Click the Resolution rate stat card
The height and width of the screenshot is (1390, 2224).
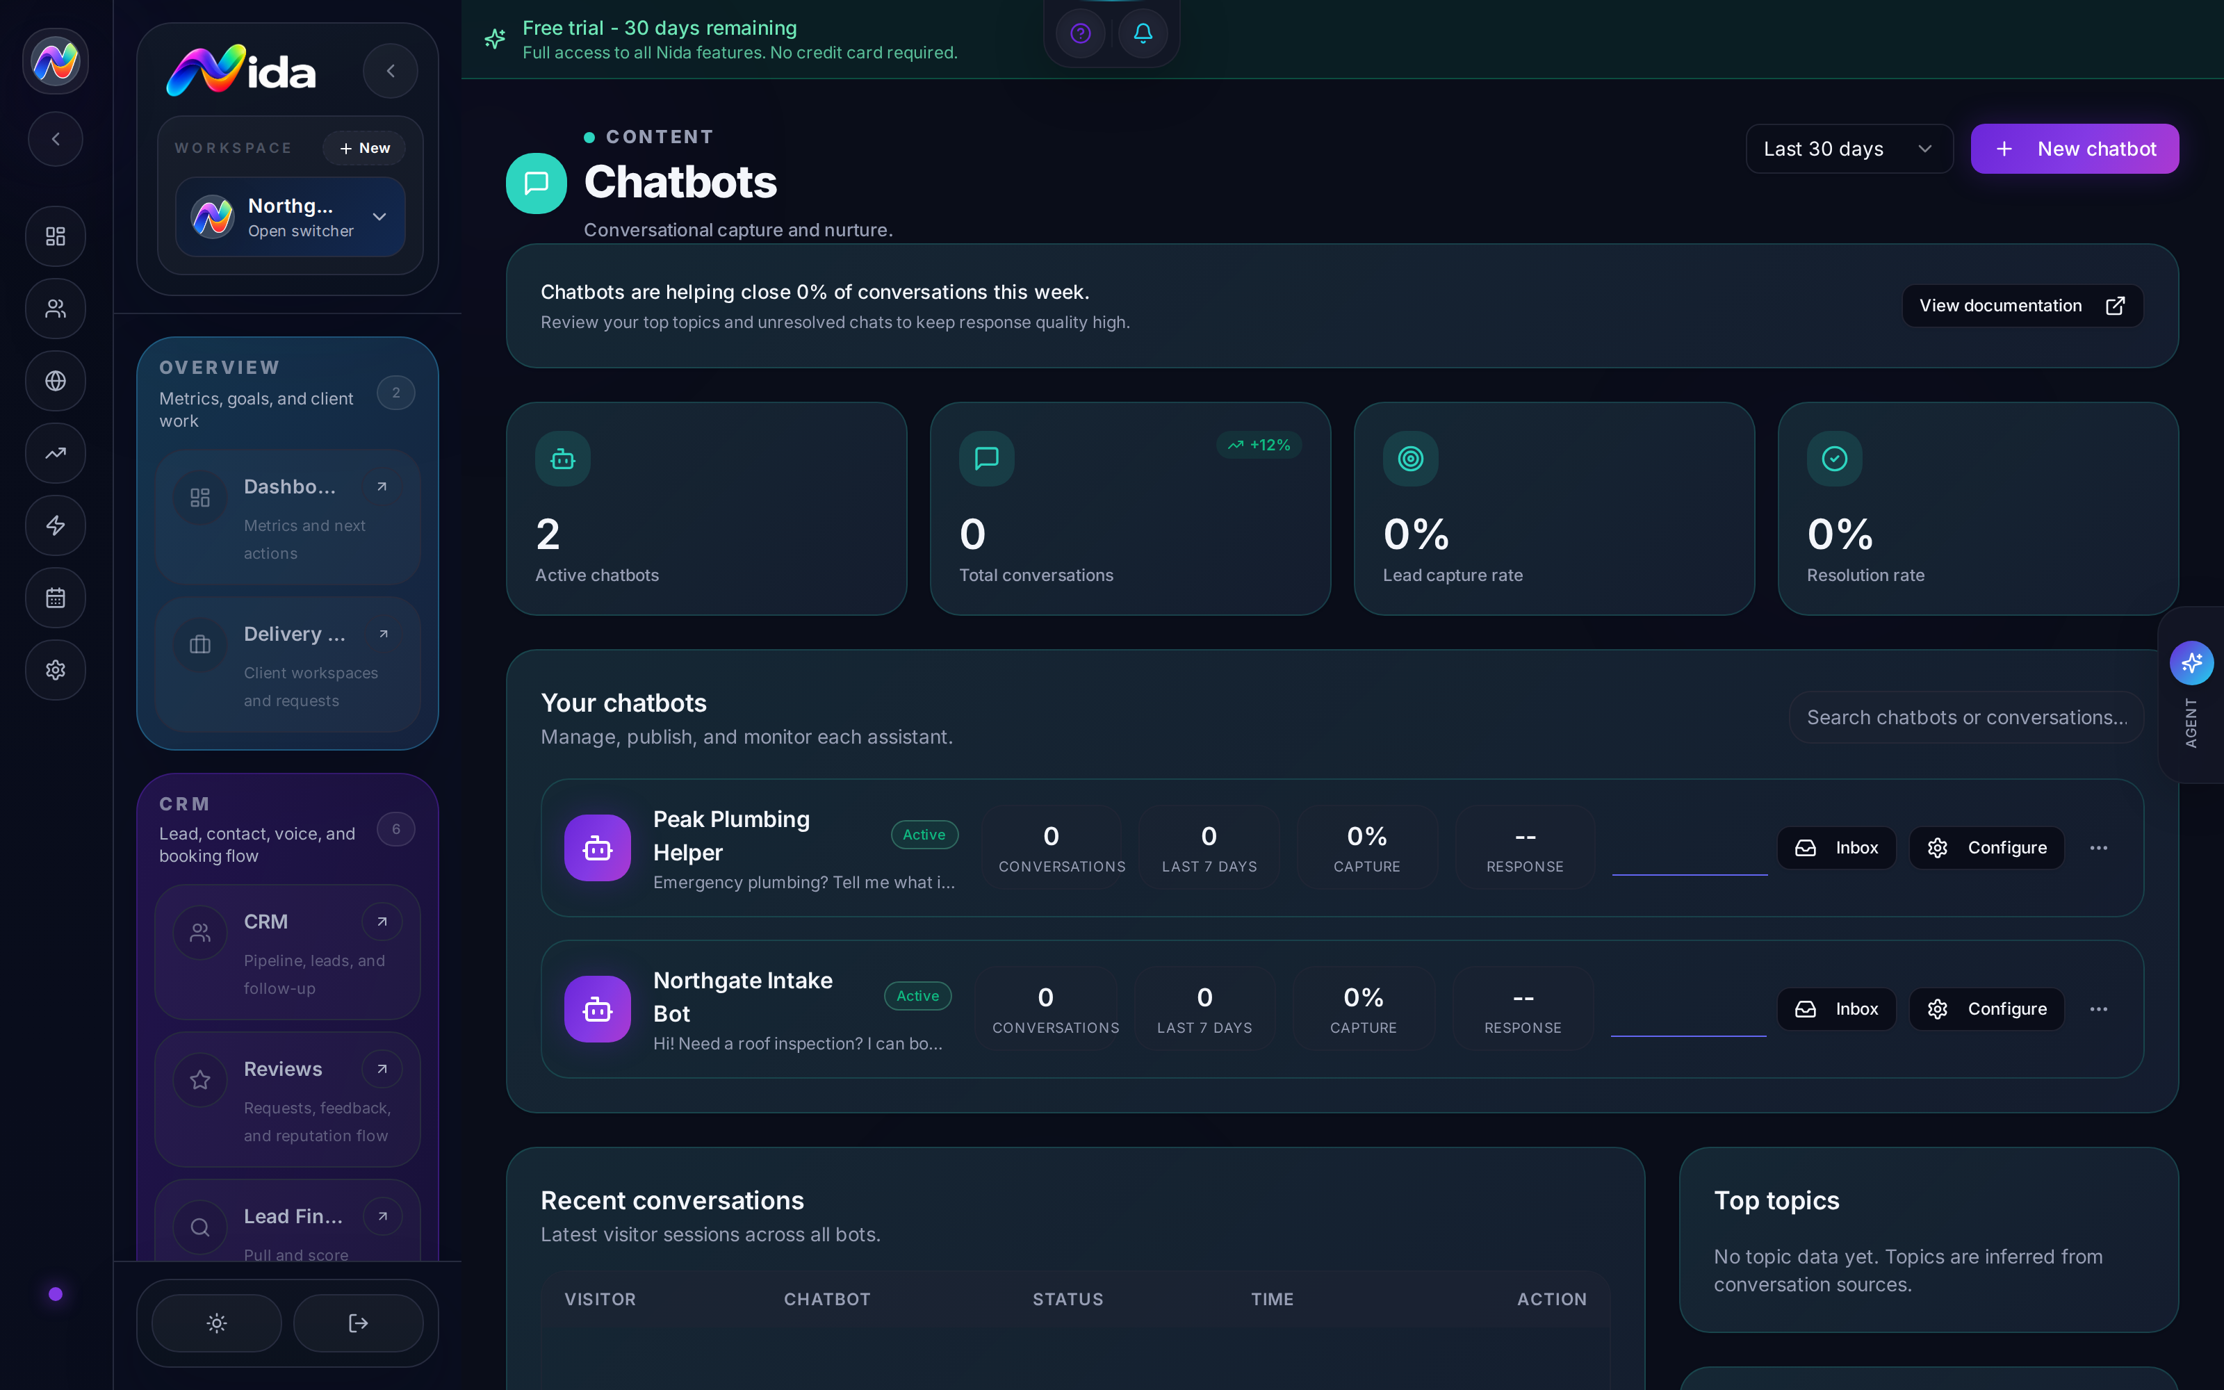pos(1978,508)
